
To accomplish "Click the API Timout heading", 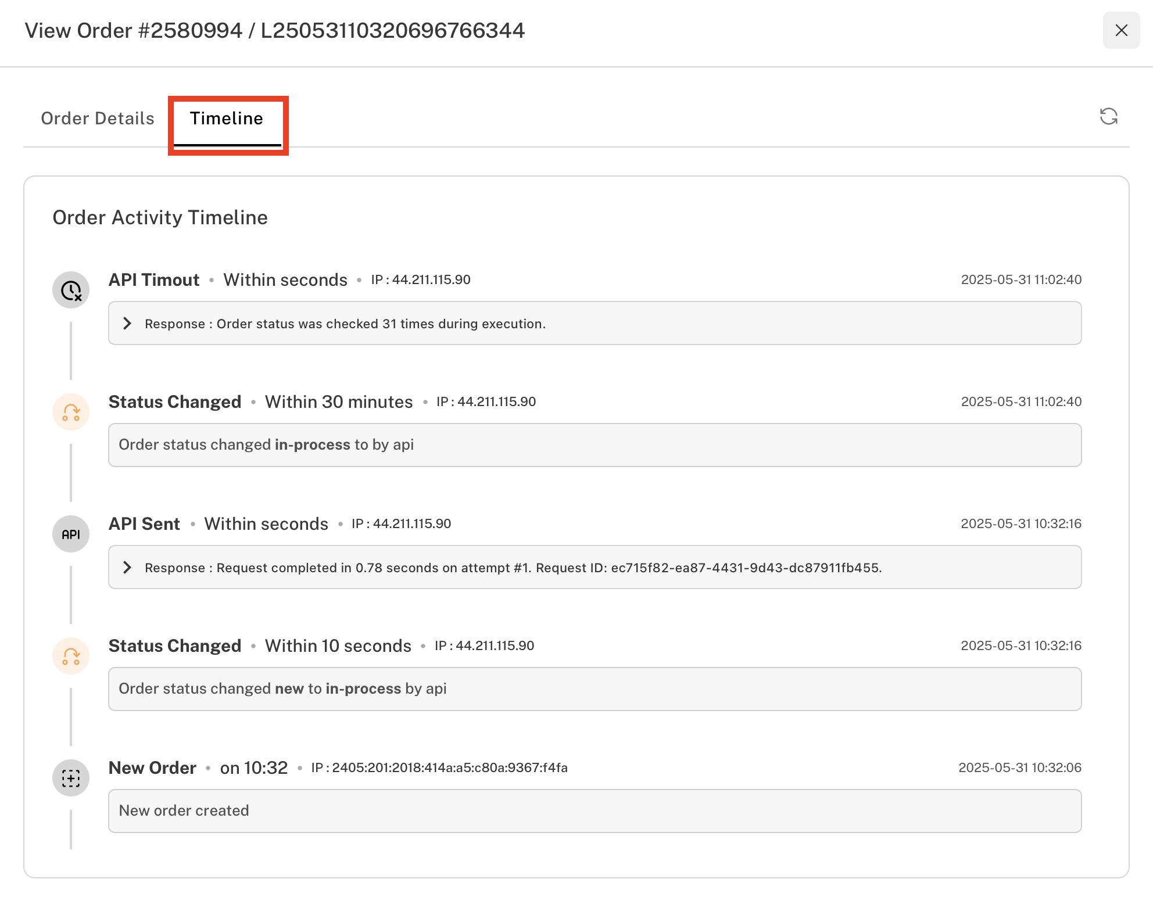I will pyautogui.click(x=154, y=280).
